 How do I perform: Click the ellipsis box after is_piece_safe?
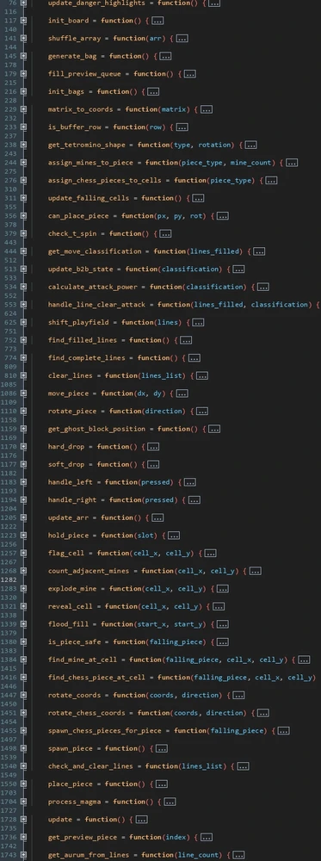(x=222, y=642)
